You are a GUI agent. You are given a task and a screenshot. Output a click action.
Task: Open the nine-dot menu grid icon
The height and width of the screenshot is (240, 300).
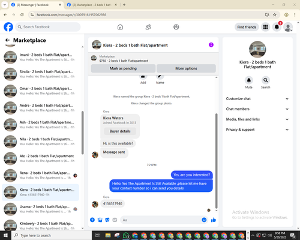(x=265, y=27)
